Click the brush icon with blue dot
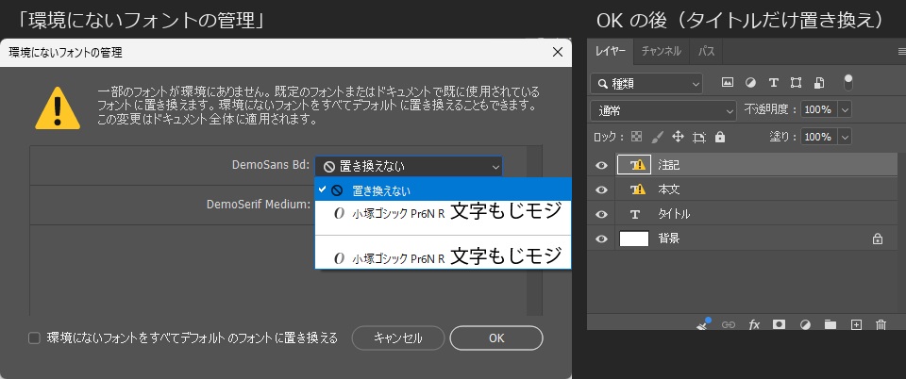This screenshot has height=379, width=906. point(704,323)
